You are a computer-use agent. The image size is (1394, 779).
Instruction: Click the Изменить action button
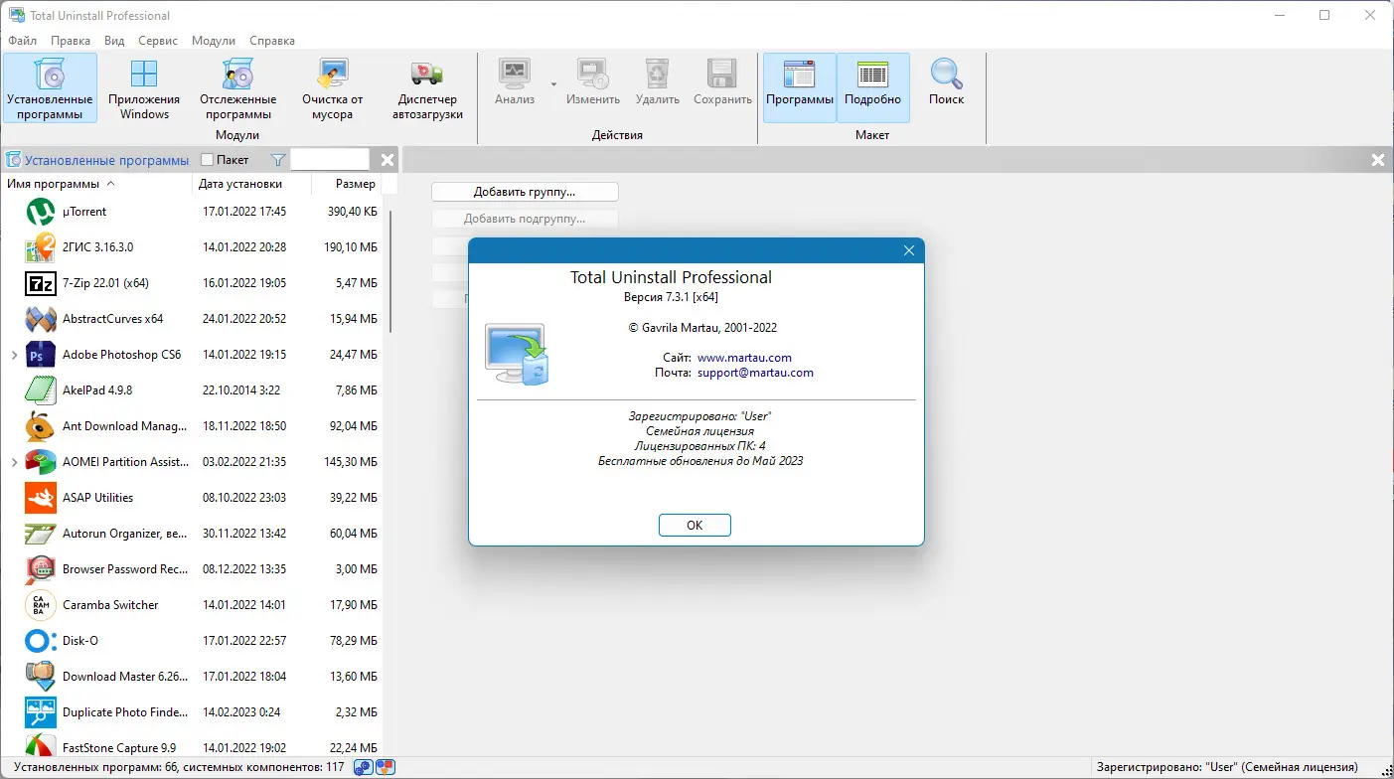(593, 81)
